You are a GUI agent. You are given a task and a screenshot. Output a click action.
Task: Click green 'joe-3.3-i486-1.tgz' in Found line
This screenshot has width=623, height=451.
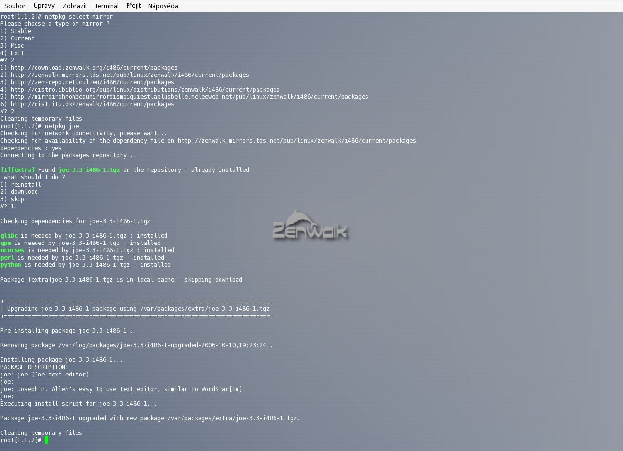89,170
